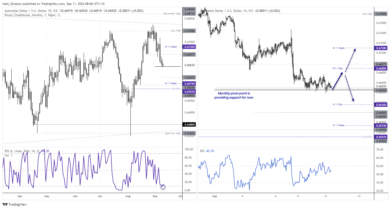Click the Apr label on daily time axis
Viewport: 391px width, 209px height.
(x=20, y=196)
